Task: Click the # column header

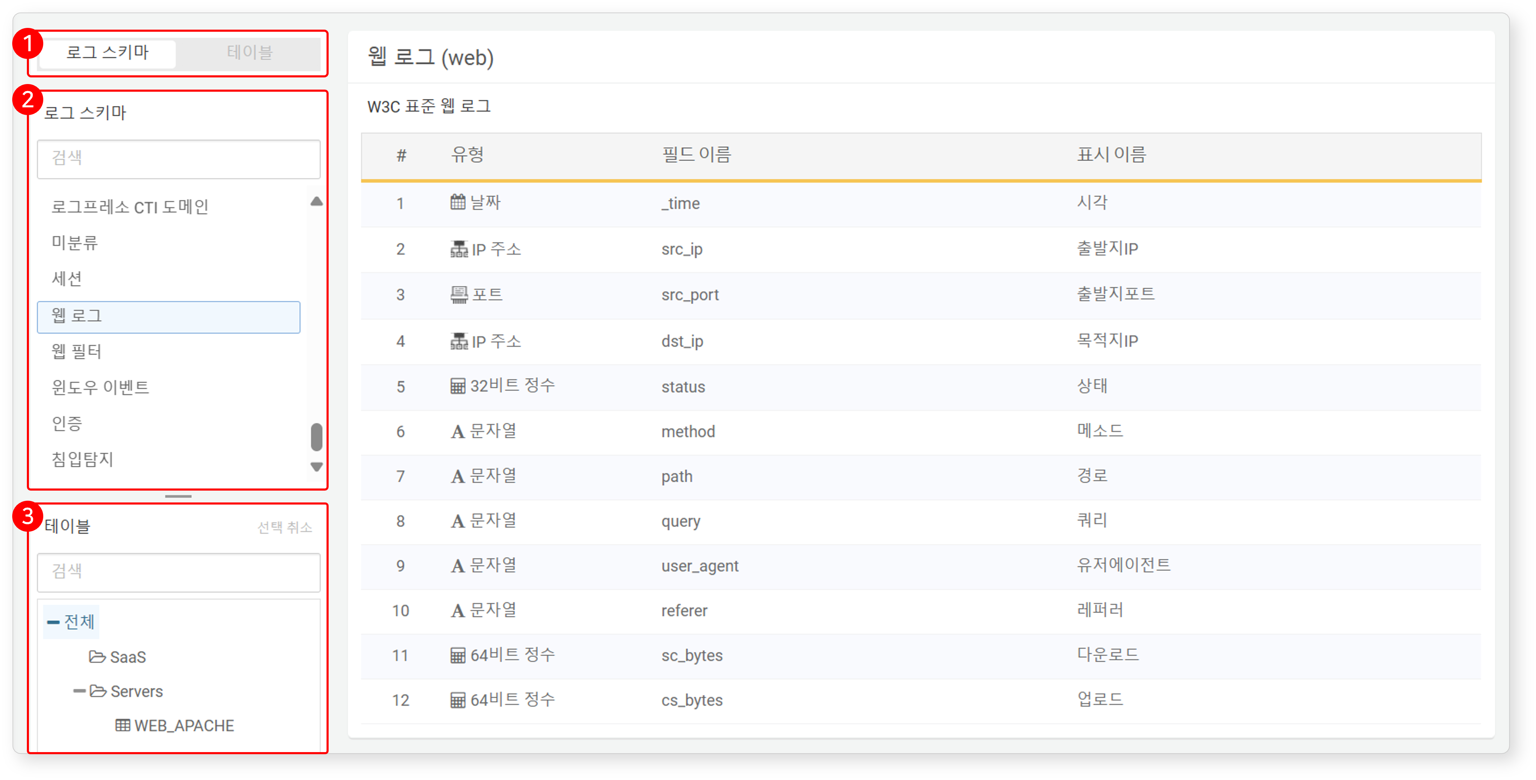Action: pyautogui.click(x=401, y=156)
